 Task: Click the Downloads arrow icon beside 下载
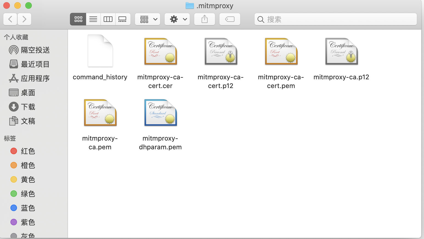(x=14, y=107)
